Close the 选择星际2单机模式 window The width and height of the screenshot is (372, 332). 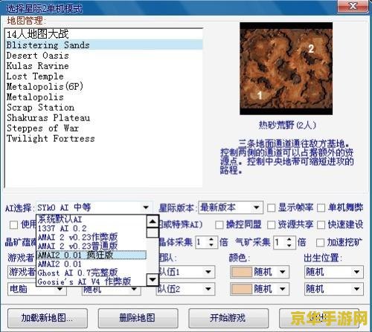coord(353,6)
